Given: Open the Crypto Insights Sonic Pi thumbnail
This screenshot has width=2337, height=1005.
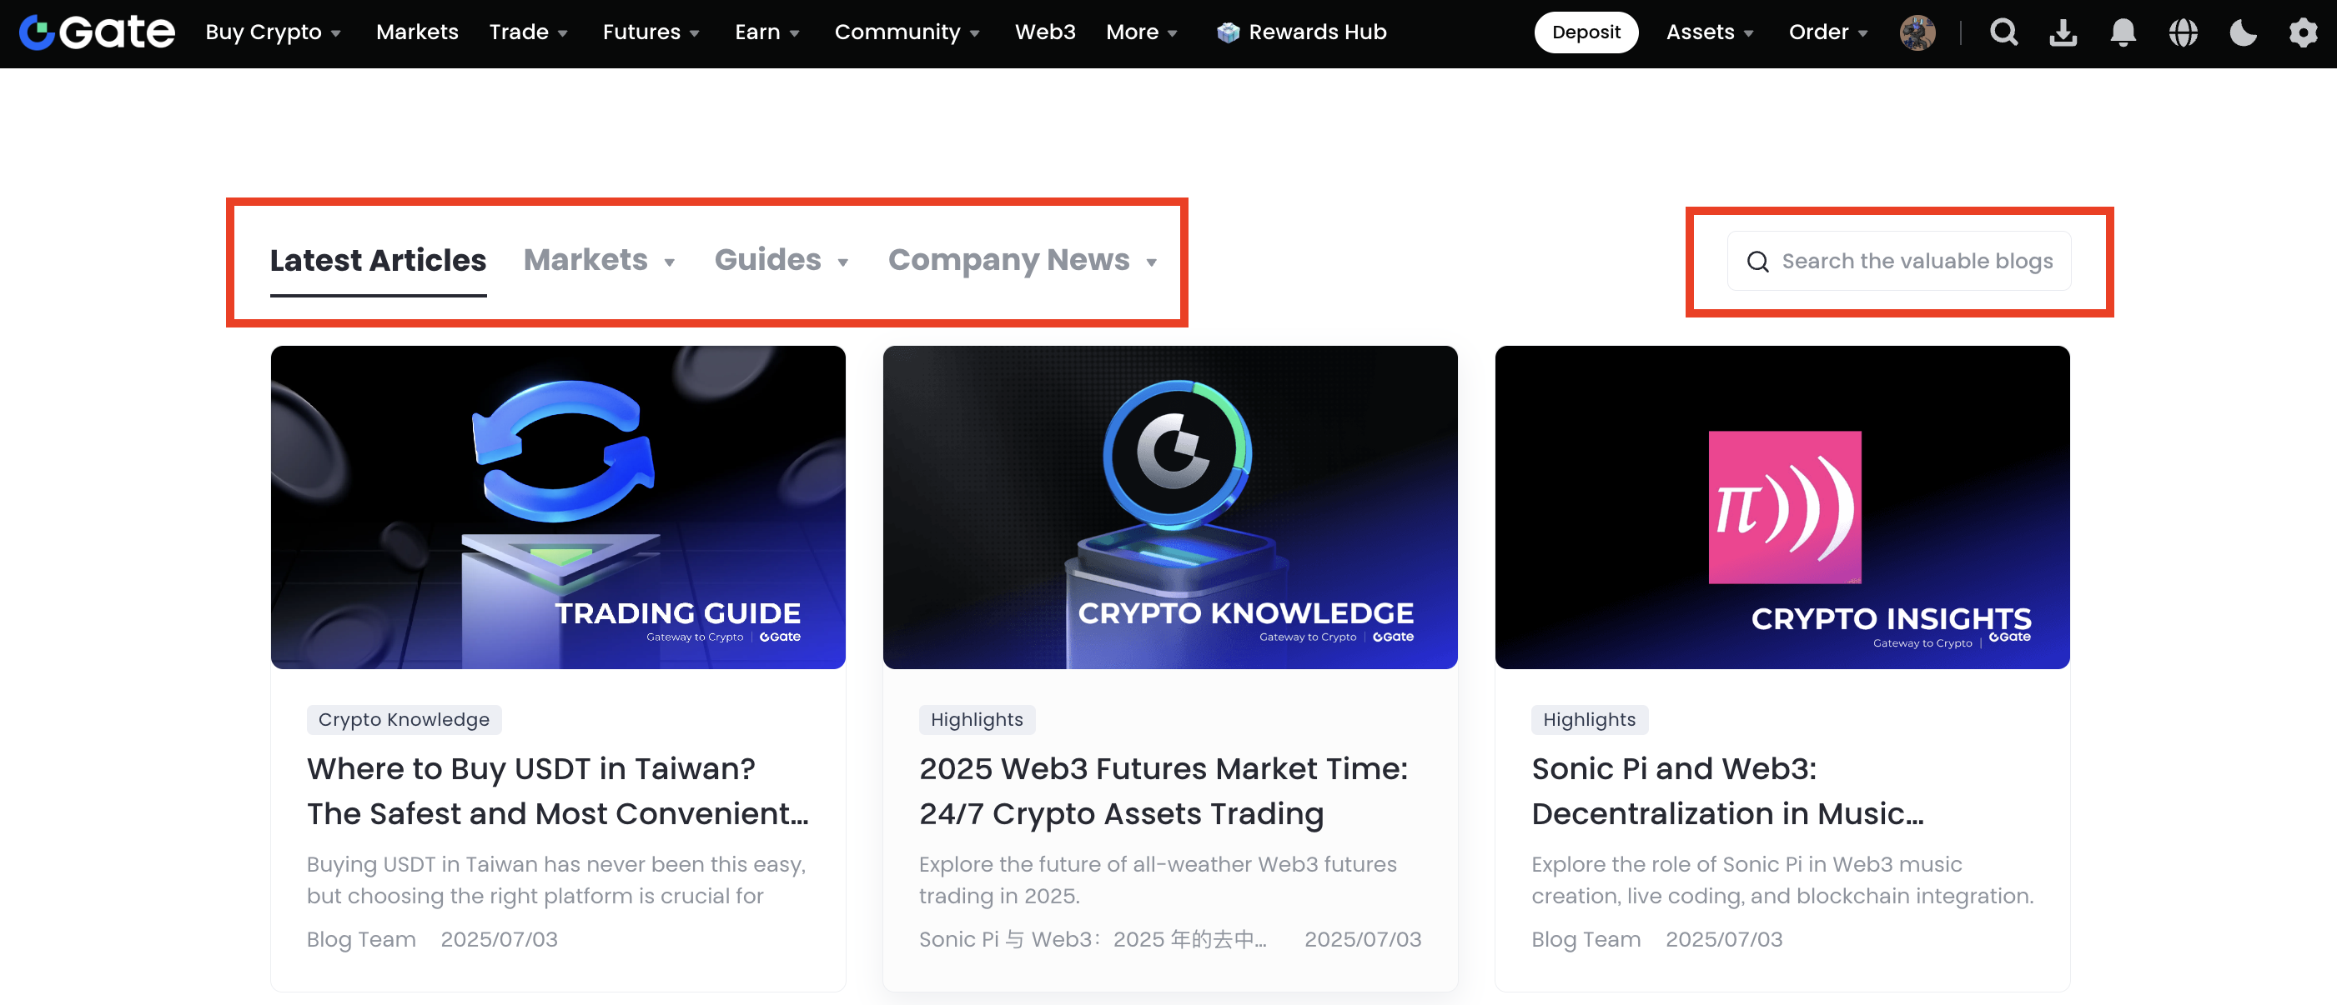Looking at the screenshot, I should coord(1782,507).
